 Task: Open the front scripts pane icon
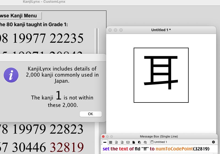pyautogui.click(x=134, y=142)
